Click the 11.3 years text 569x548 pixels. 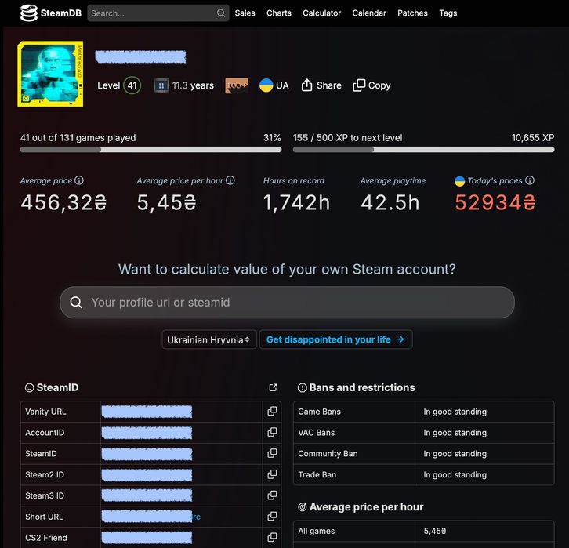[x=193, y=85]
